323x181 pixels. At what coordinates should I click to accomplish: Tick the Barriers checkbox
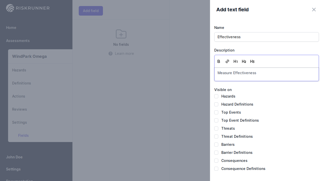[216, 145]
